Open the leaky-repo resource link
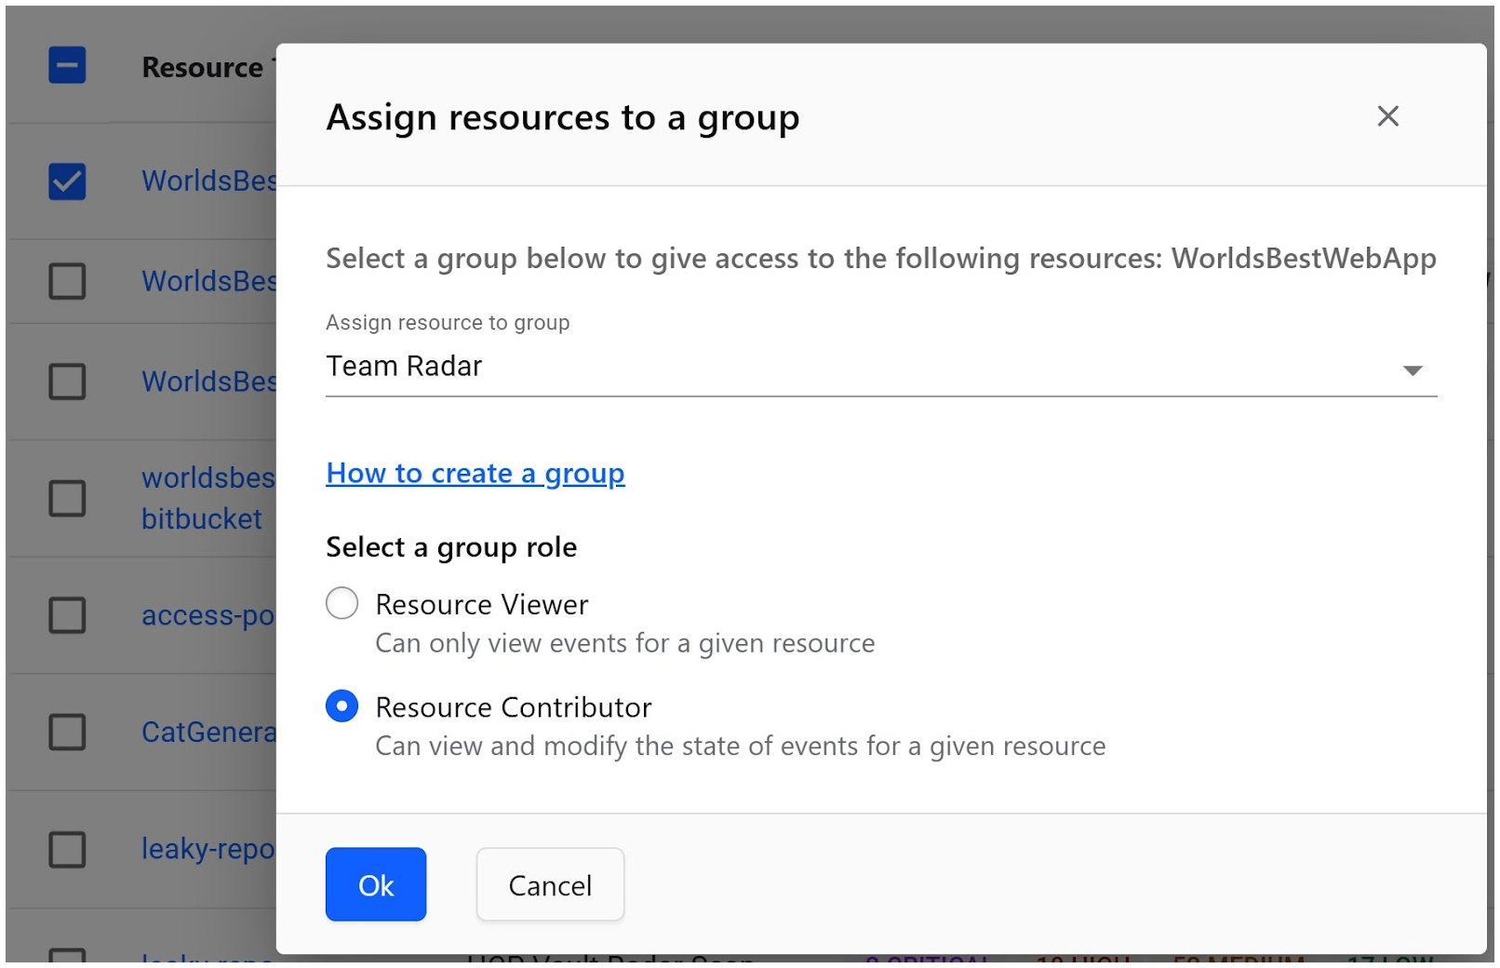Screen dimensions: 1500x968 tap(207, 850)
